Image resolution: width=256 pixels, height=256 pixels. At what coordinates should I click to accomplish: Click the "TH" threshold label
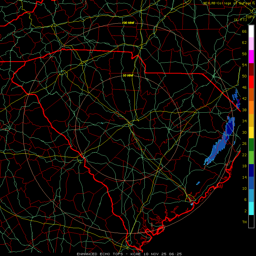244,222
